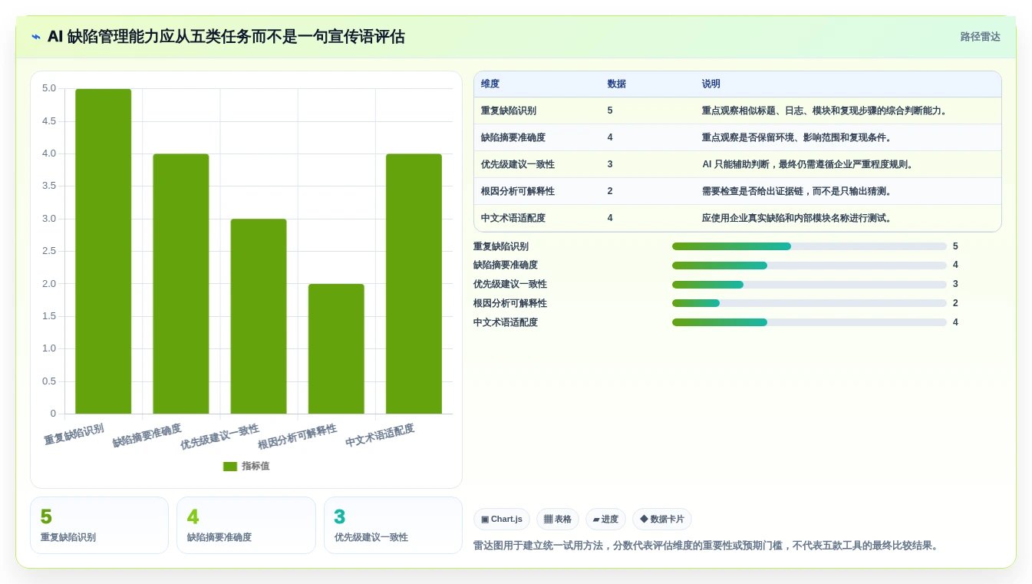Click the 缺陷摘要准确度 progress bar
This screenshot has width=1032, height=584.
click(x=809, y=266)
